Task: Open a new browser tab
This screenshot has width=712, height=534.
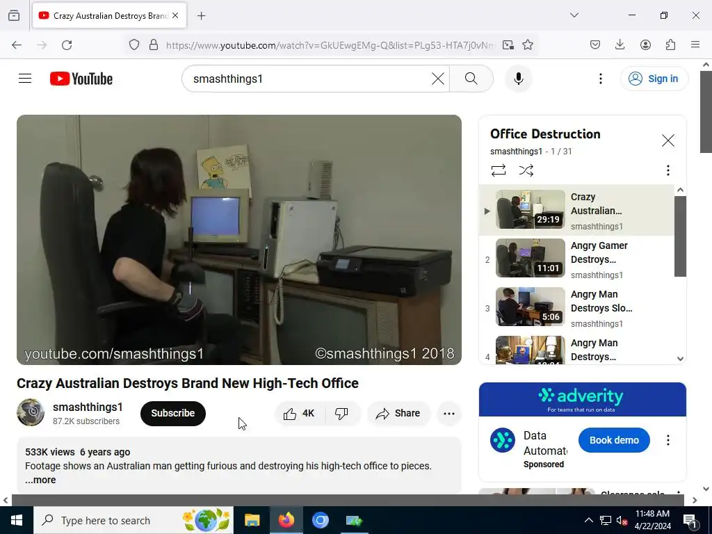Action: click(x=202, y=16)
